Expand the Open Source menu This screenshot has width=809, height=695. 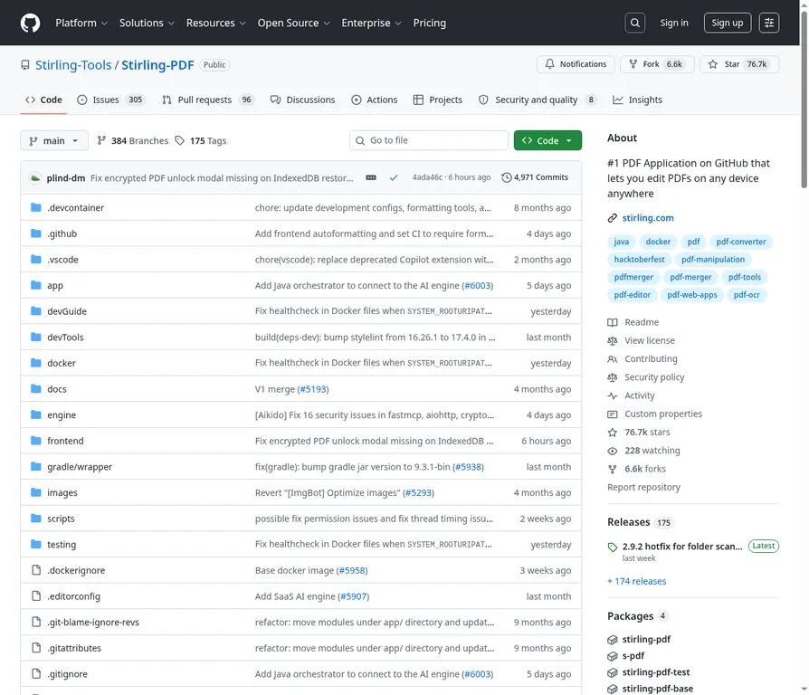click(x=293, y=23)
